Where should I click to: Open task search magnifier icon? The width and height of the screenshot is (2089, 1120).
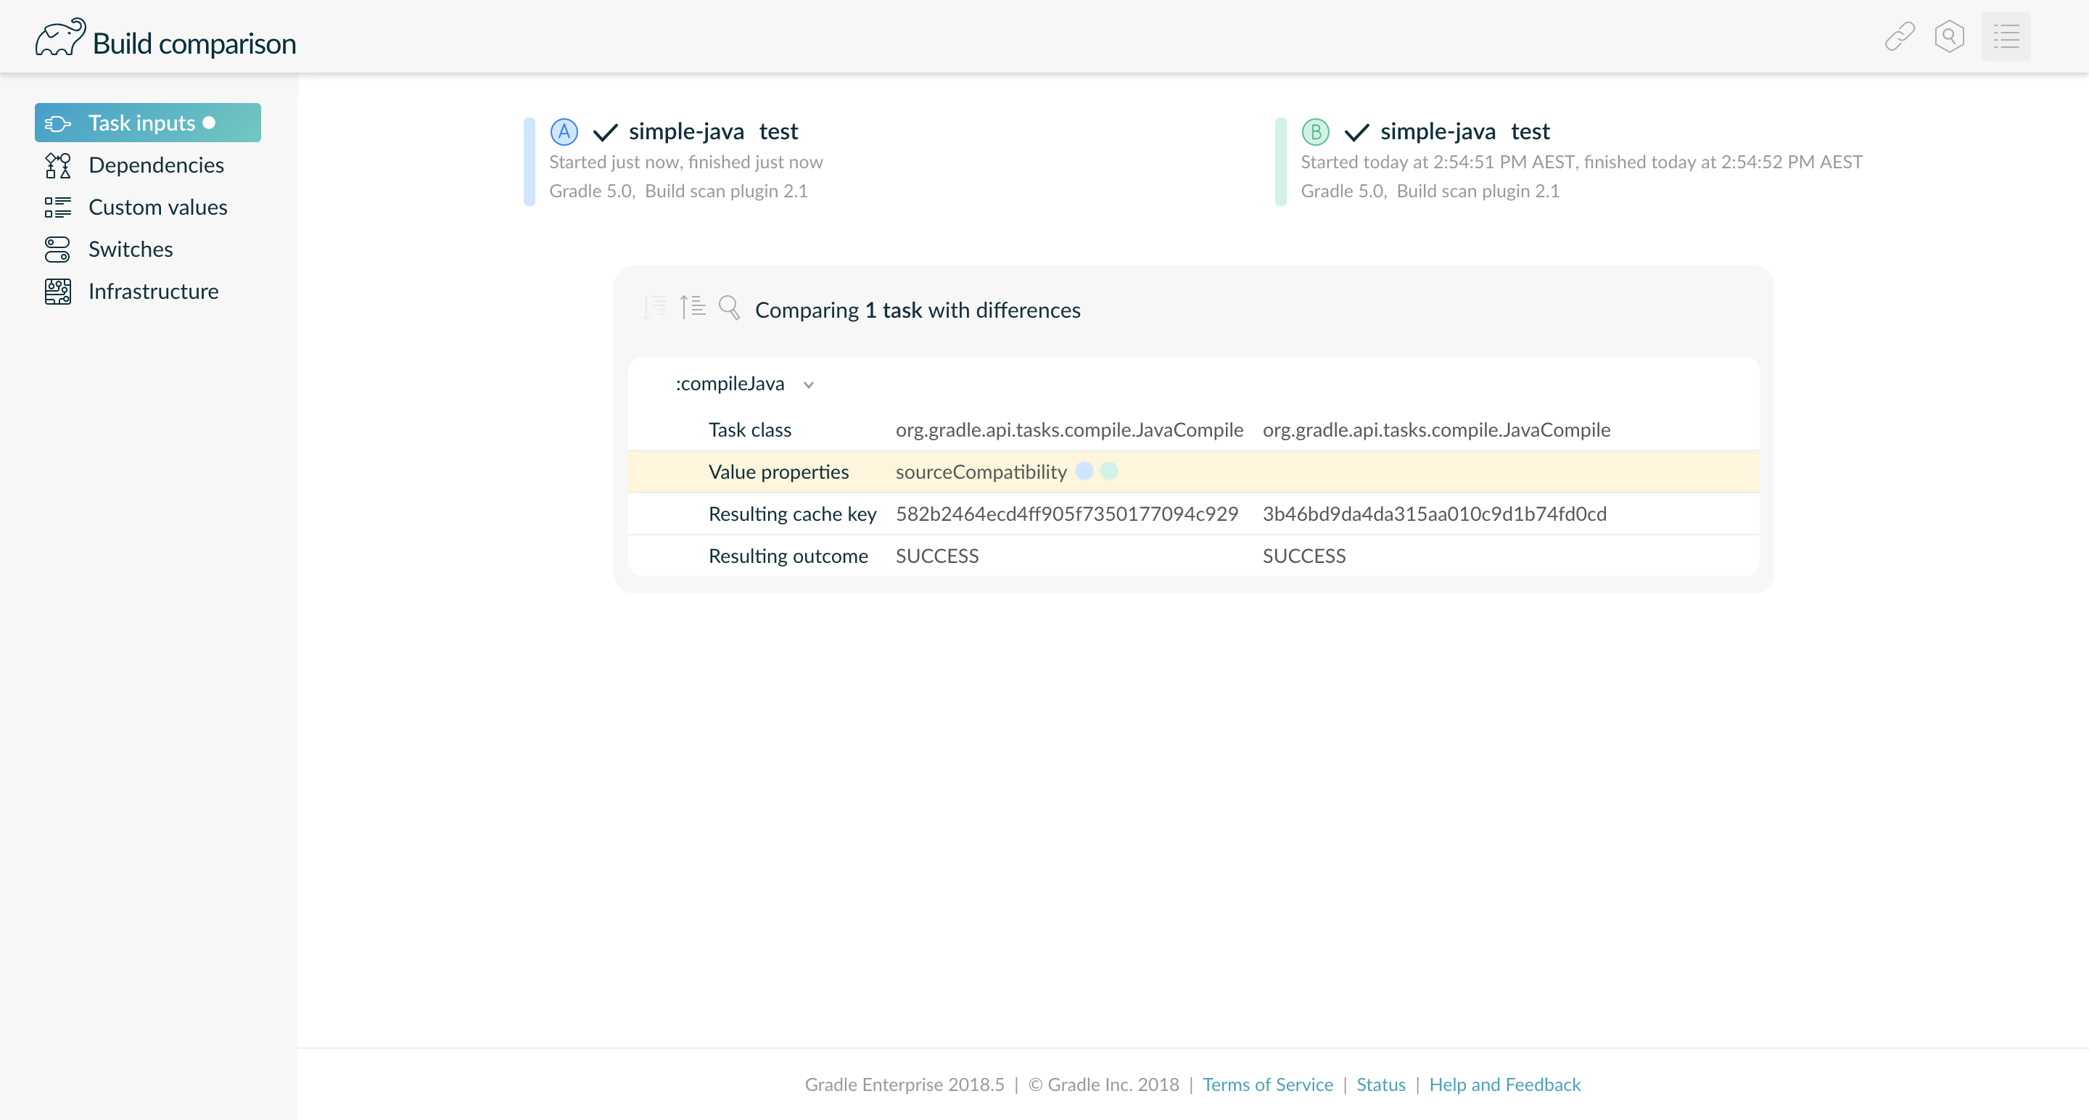[x=729, y=308]
